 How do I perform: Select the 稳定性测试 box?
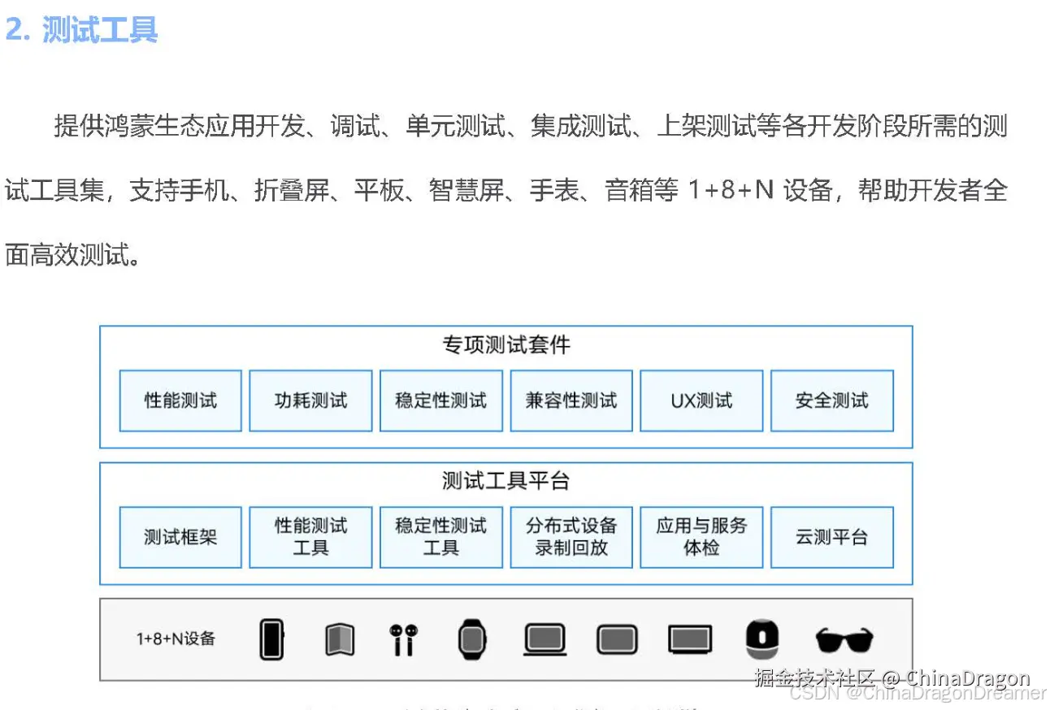click(x=441, y=400)
